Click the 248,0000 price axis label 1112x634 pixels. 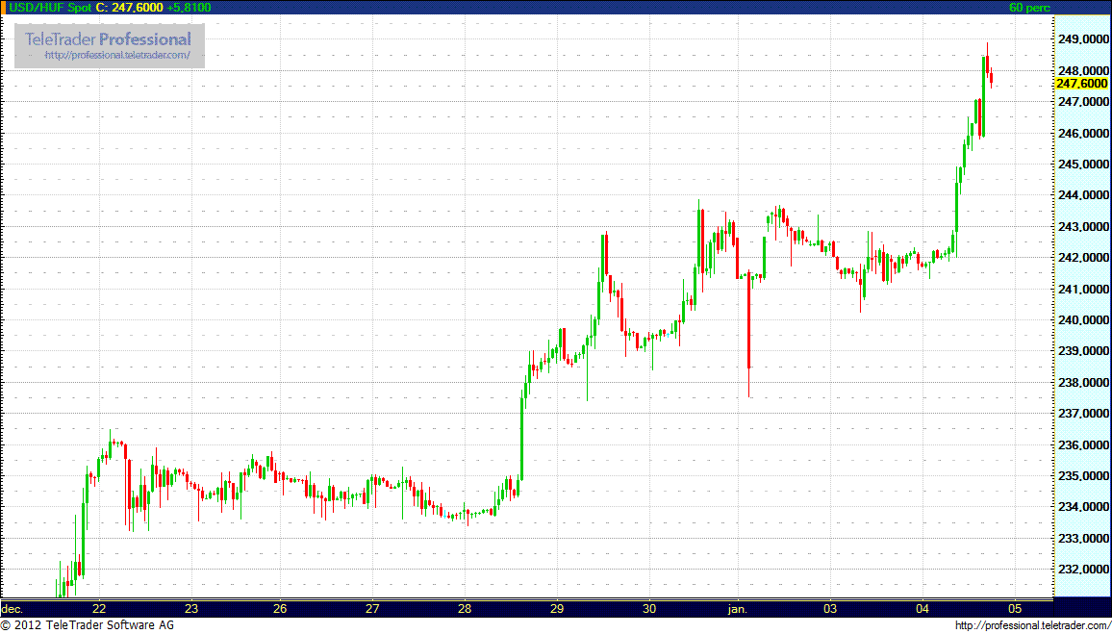coord(1084,71)
